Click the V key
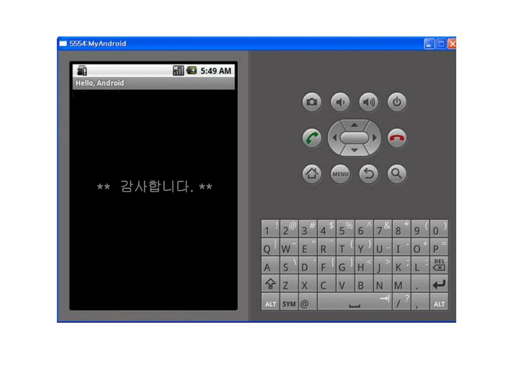 (x=346, y=283)
